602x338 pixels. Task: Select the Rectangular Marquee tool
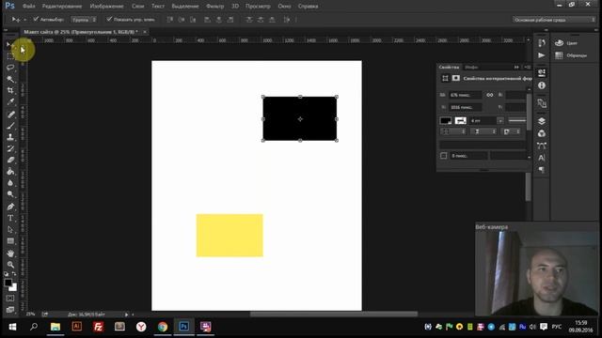pyautogui.click(x=10, y=56)
